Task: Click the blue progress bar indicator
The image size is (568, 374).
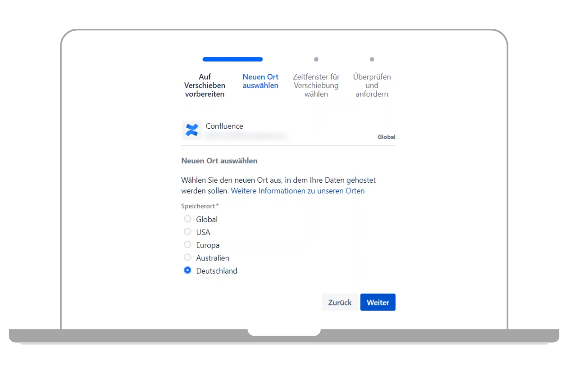Action: pos(232,60)
